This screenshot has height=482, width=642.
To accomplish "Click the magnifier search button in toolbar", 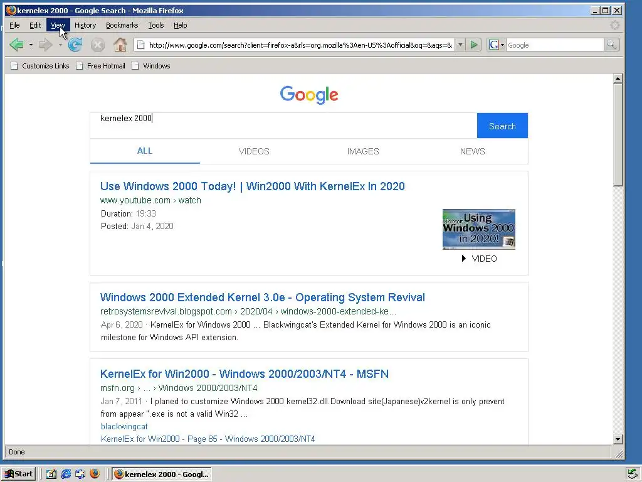I will point(611,45).
